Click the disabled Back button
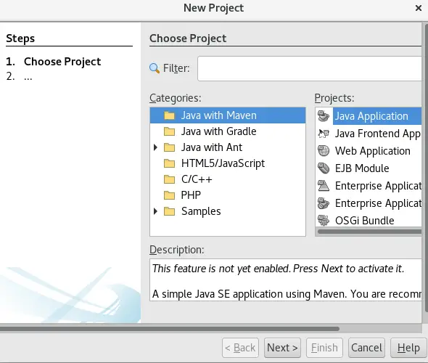Screen dimensions: 428x363 pos(240,348)
